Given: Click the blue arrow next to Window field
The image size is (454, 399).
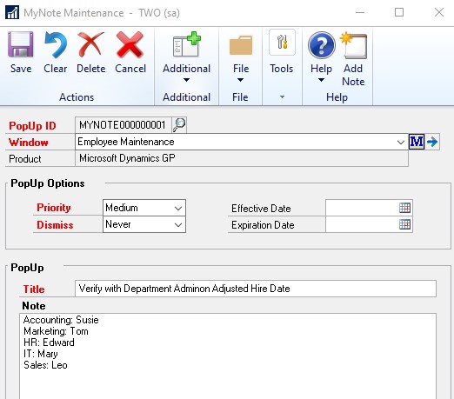Looking at the screenshot, I should (432, 142).
